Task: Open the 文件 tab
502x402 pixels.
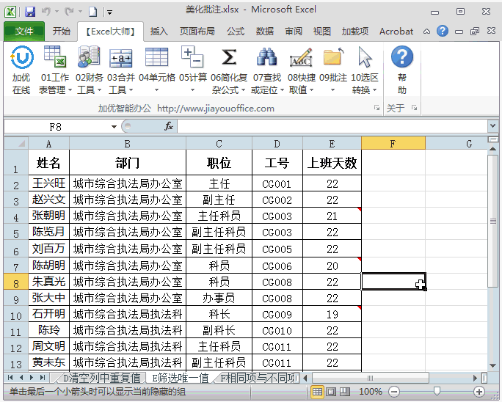Action: [24, 32]
